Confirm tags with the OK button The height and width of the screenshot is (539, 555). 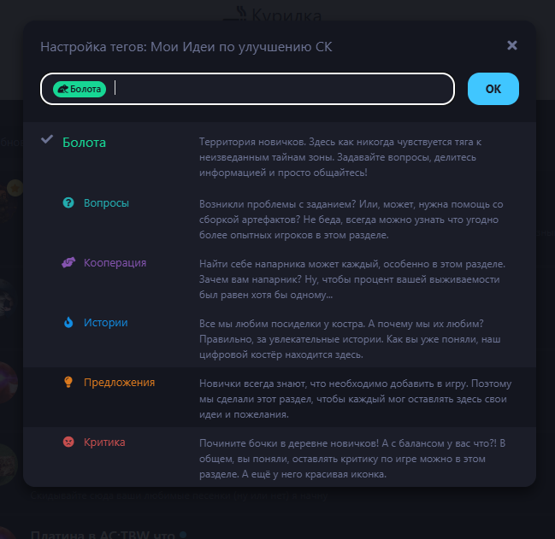[493, 89]
